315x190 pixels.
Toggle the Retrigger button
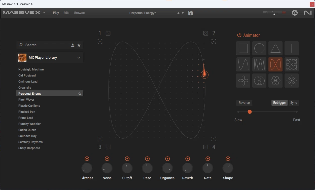click(279, 103)
